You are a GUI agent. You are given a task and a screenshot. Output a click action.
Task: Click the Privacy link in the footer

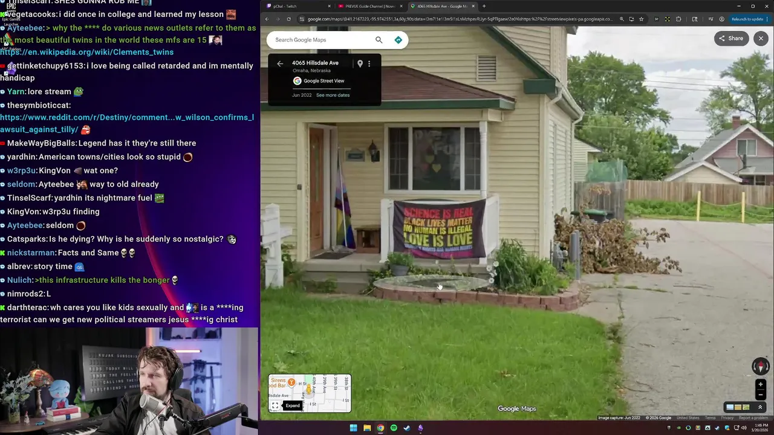pos(727,418)
